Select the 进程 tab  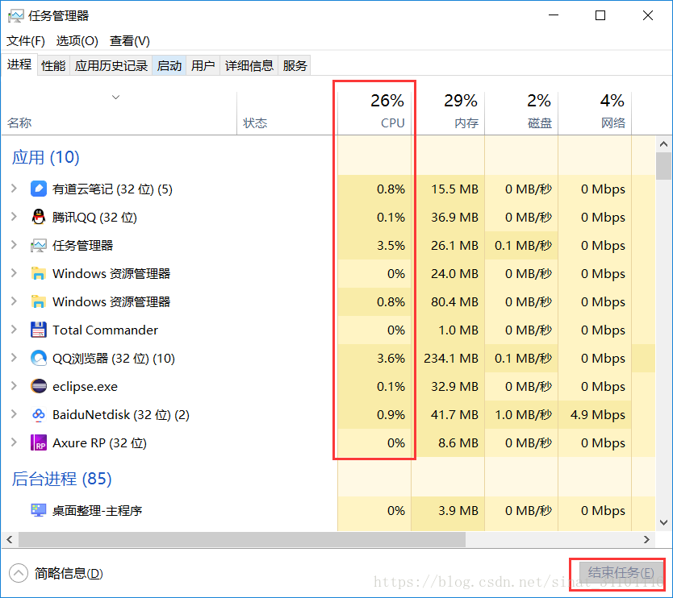(x=19, y=64)
